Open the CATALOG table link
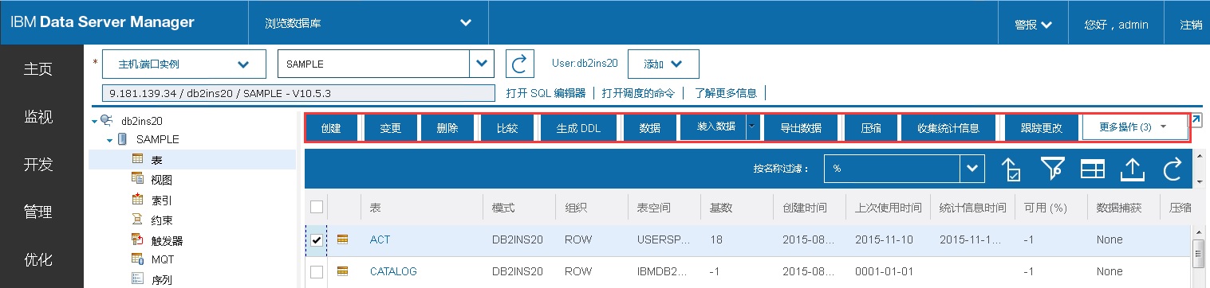Image resolution: width=1210 pixels, height=288 pixels. tap(393, 271)
